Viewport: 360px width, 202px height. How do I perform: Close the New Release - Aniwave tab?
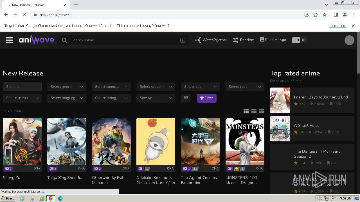65,5
